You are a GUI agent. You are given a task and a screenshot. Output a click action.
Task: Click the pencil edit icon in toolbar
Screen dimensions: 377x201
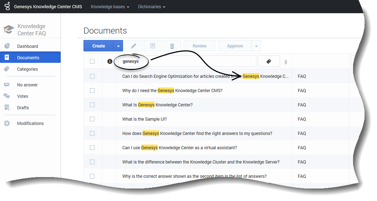click(x=133, y=46)
